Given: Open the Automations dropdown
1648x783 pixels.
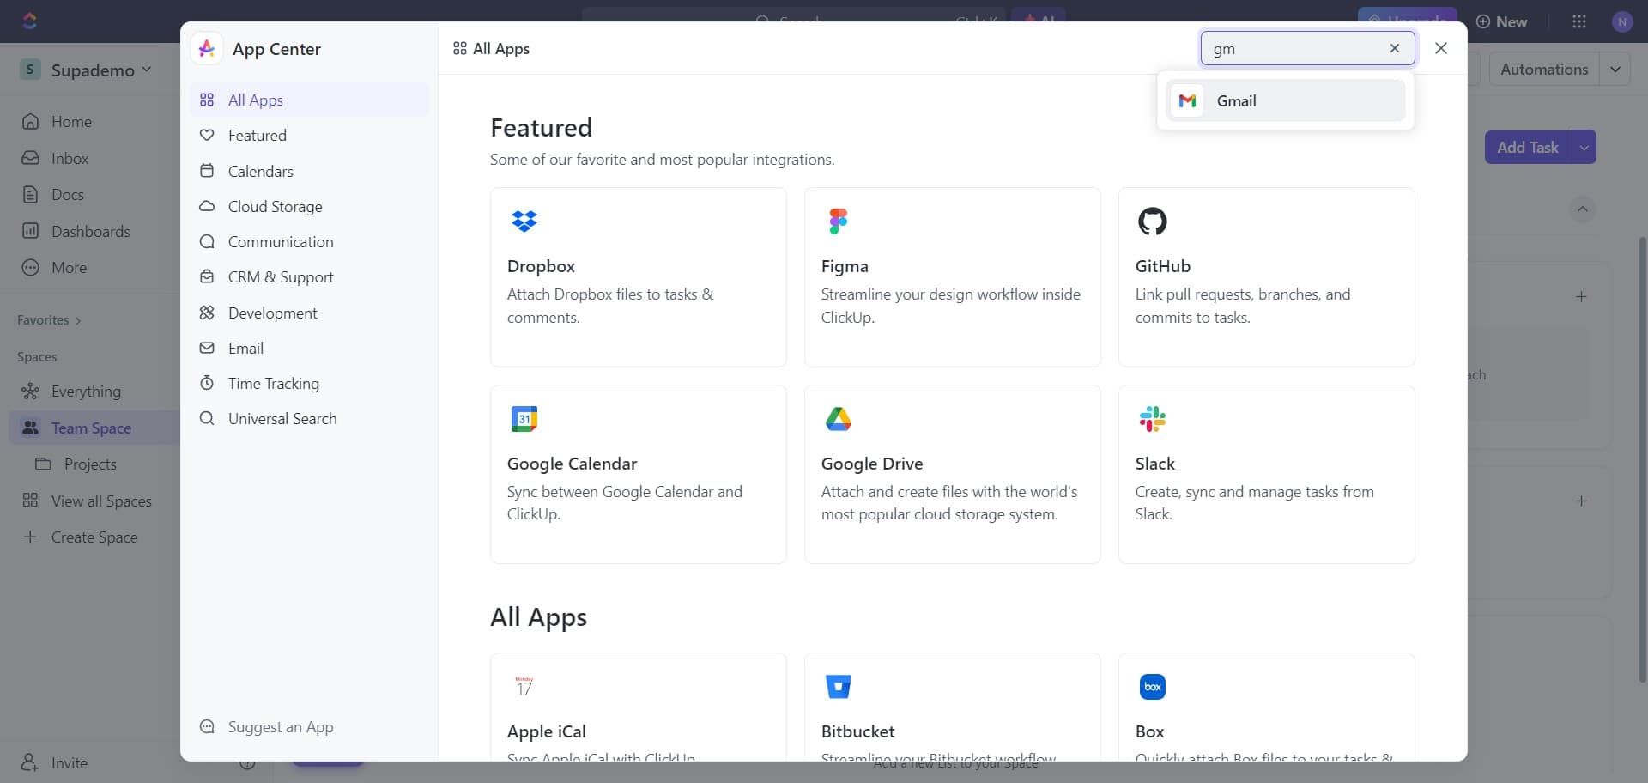Looking at the screenshot, I should pos(1617,68).
